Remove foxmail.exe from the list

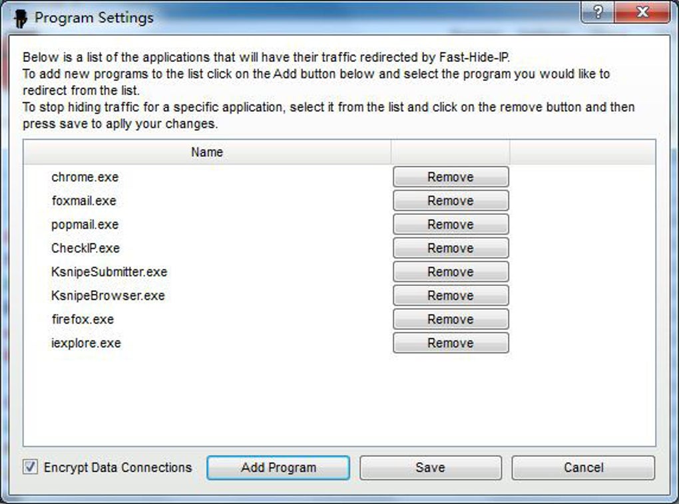tap(451, 201)
